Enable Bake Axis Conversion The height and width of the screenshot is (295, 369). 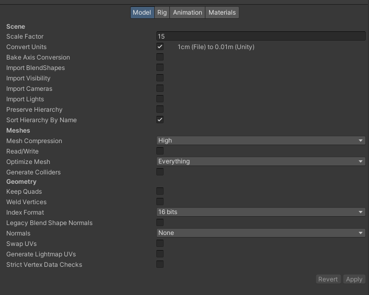coord(160,57)
